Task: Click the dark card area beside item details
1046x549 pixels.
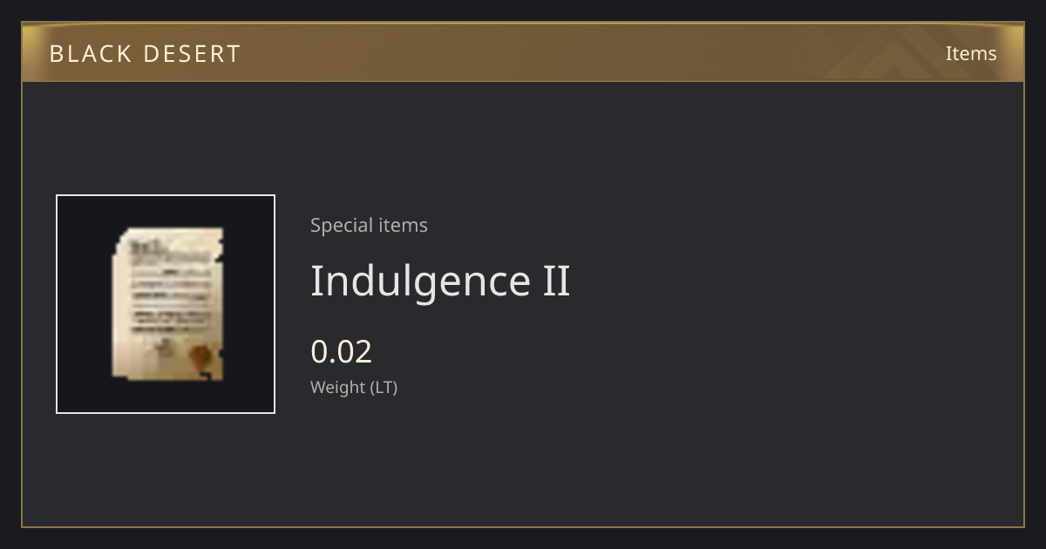Action: (x=784, y=305)
